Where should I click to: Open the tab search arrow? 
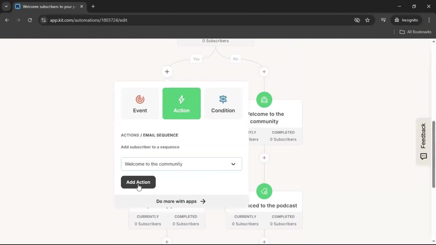click(6, 6)
